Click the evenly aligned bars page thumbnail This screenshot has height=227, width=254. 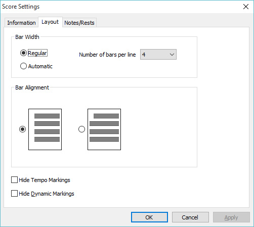45,129
